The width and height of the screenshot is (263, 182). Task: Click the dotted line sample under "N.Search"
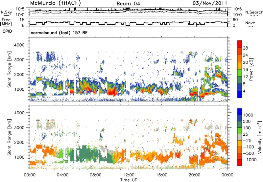(x=254, y=15)
